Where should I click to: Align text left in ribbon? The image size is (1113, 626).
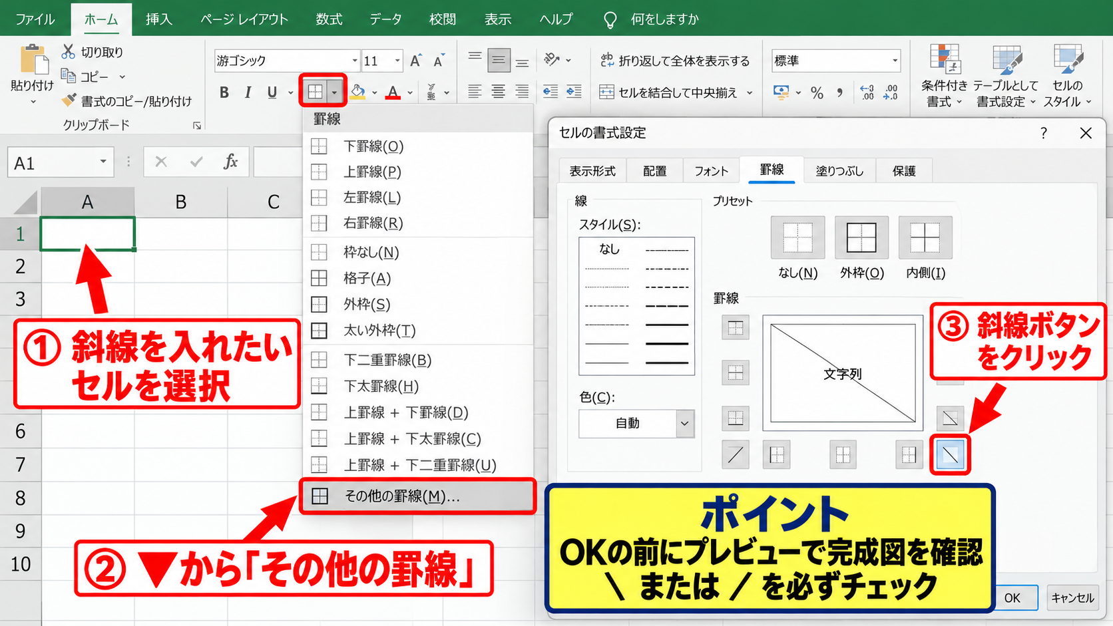(475, 92)
